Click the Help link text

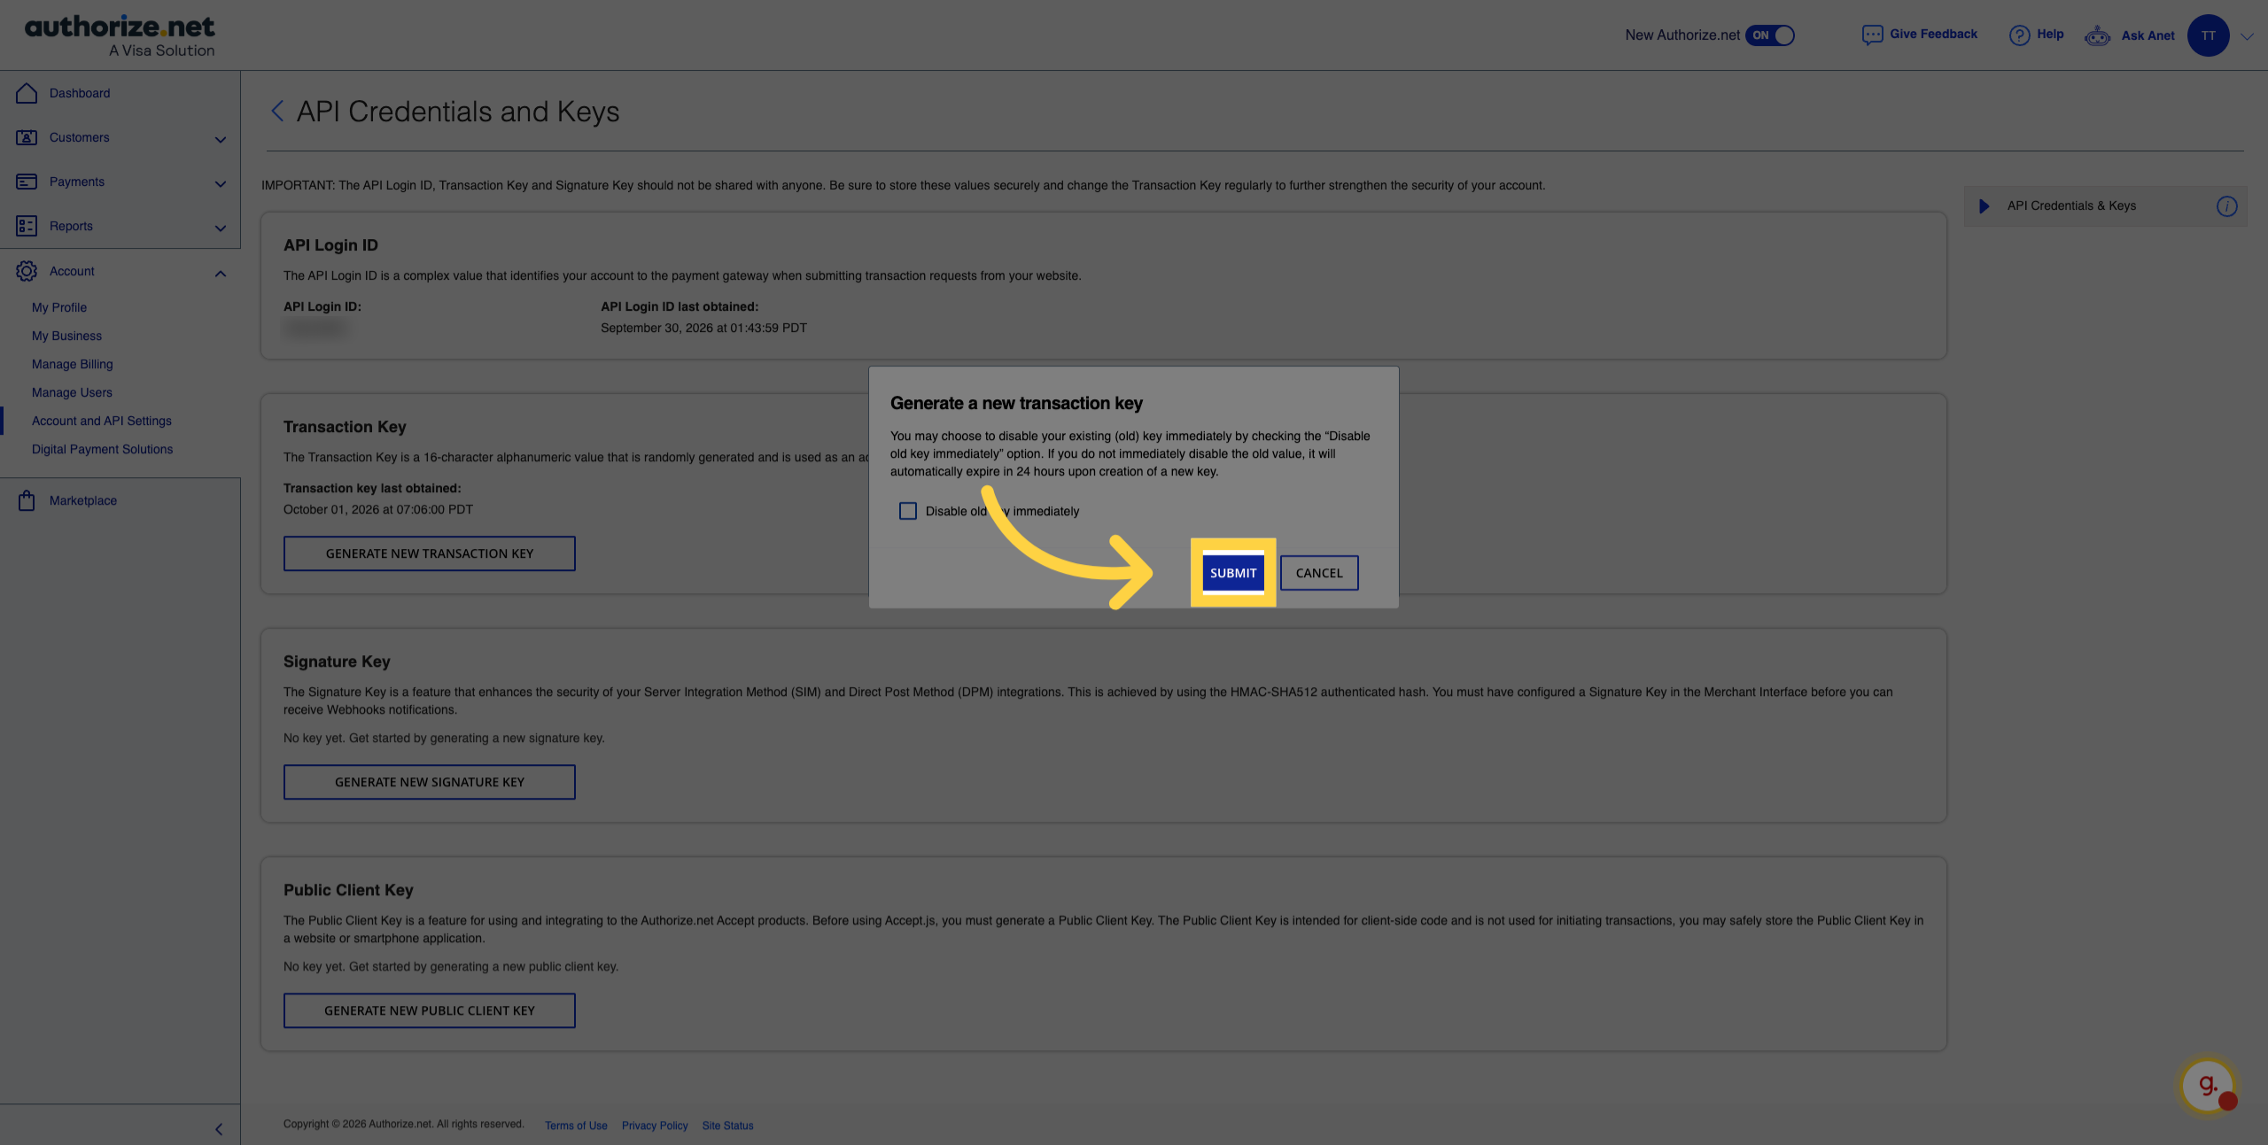pyautogui.click(x=2050, y=34)
